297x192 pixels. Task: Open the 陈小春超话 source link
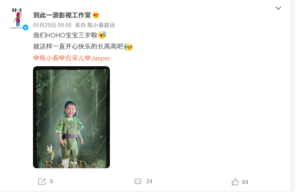point(101,25)
